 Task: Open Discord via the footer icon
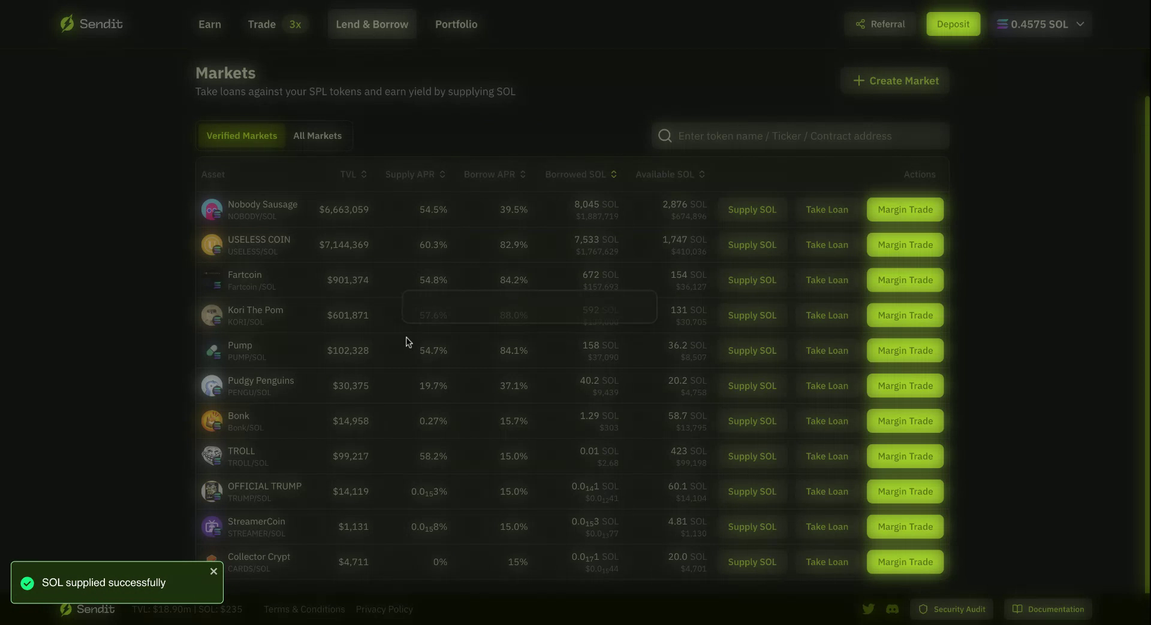tap(893, 609)
